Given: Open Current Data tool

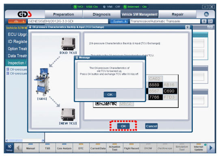Looking at the screenshot, I should point(98,148).
